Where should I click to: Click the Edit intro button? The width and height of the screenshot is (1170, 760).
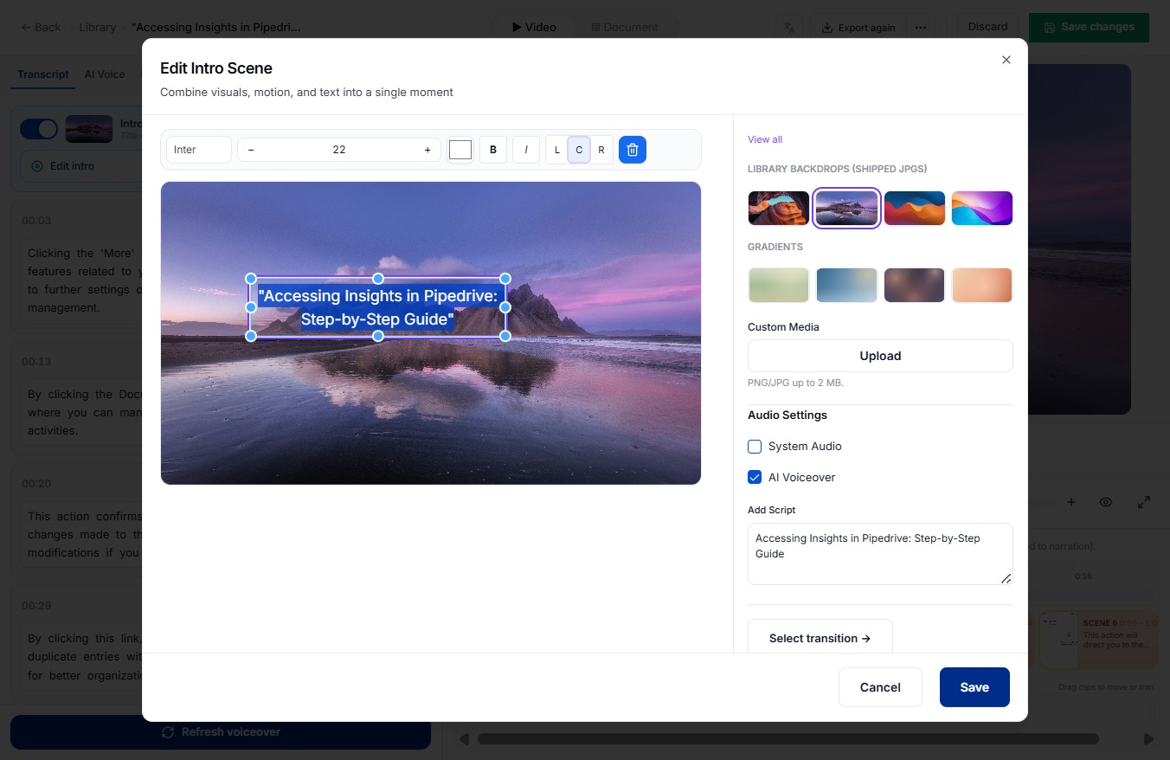click(x=80, y=166)
